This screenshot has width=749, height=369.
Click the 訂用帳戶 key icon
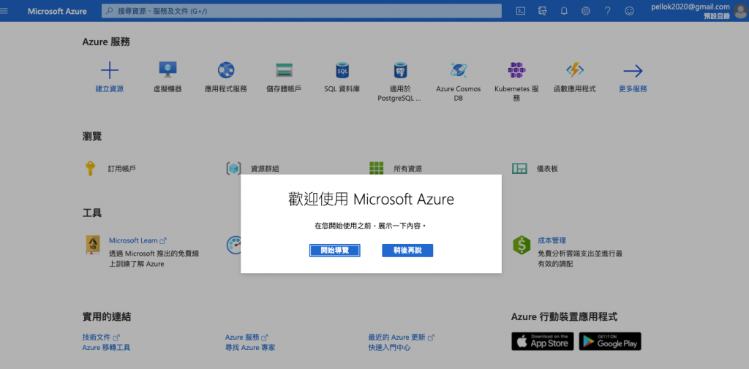click(x=90, y=169)
